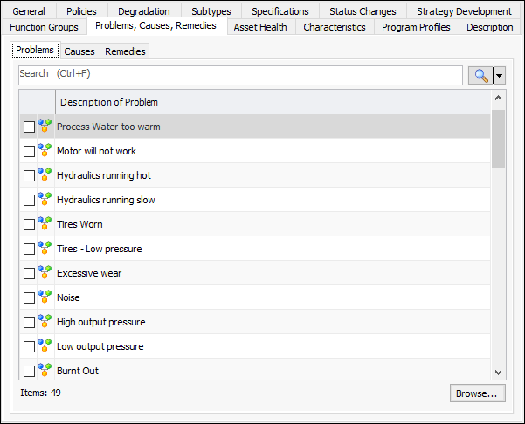
Task: Click the Burnt Out row icon
Action: (45, 371)
